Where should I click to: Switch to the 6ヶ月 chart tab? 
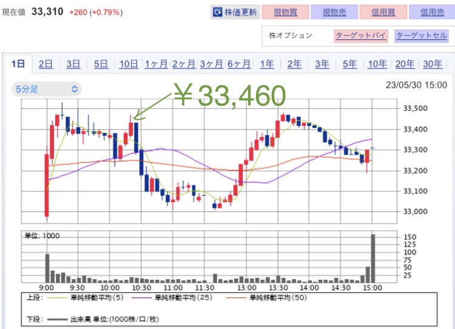pos(239,64)
